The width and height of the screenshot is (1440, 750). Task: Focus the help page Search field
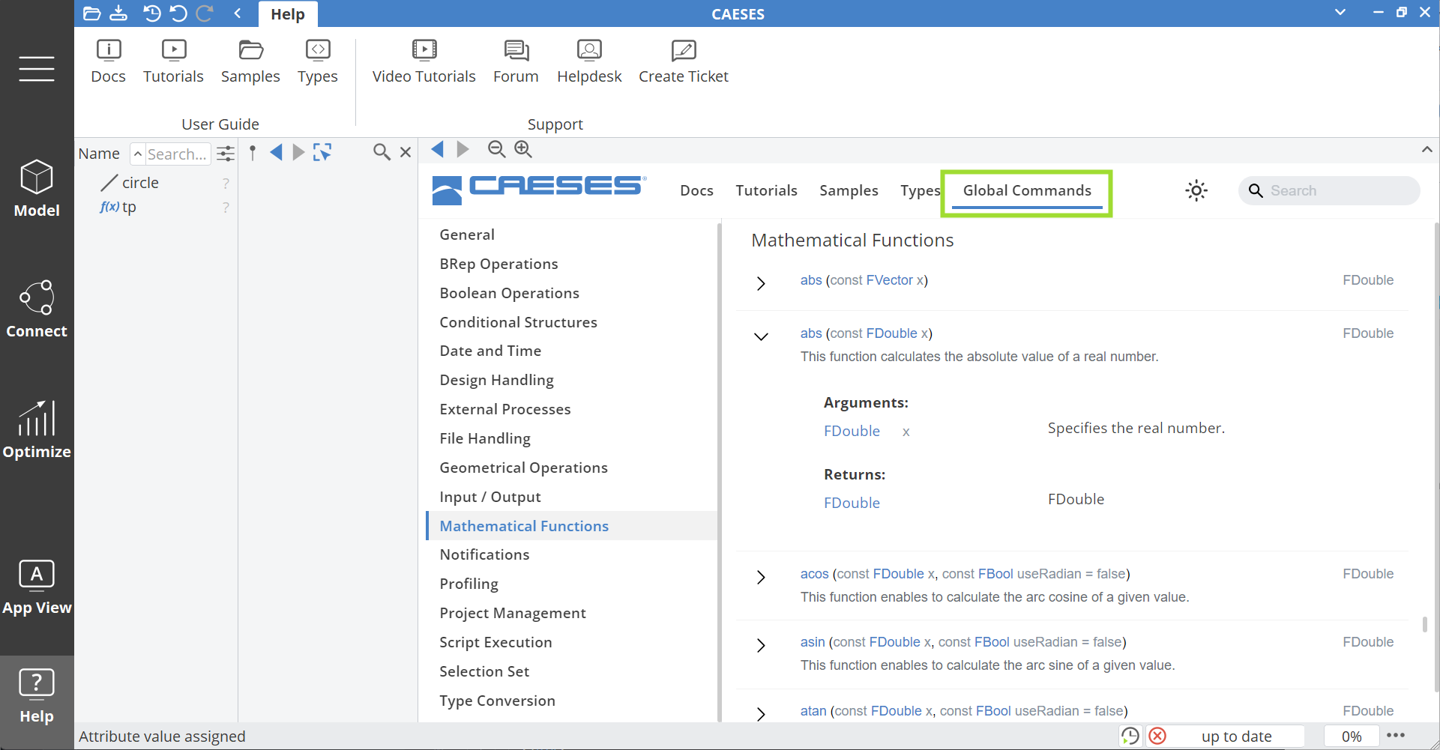click(1329, 190)
